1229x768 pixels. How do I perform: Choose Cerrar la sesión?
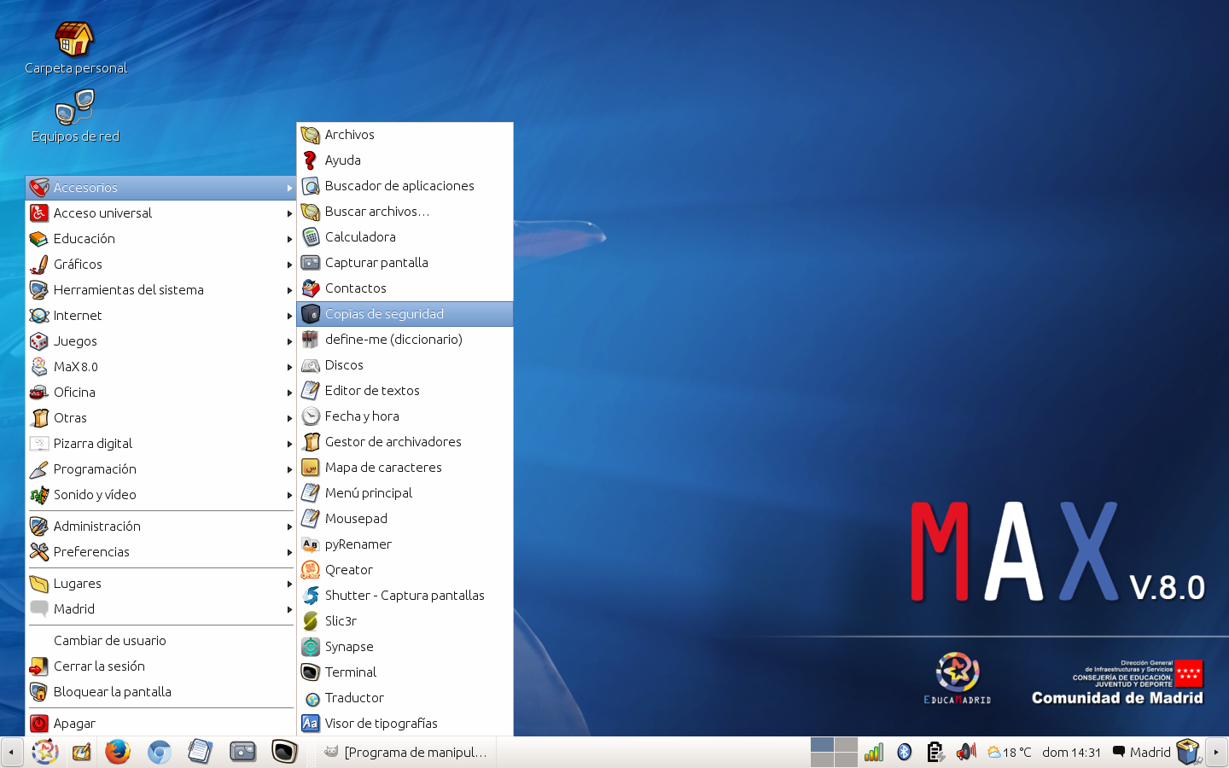click(x=99, y=666)
